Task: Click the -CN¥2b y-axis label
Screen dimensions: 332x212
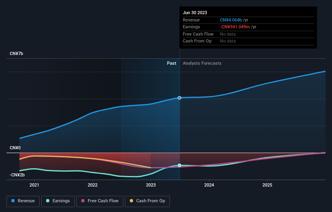Action: (x=17, y=175)
